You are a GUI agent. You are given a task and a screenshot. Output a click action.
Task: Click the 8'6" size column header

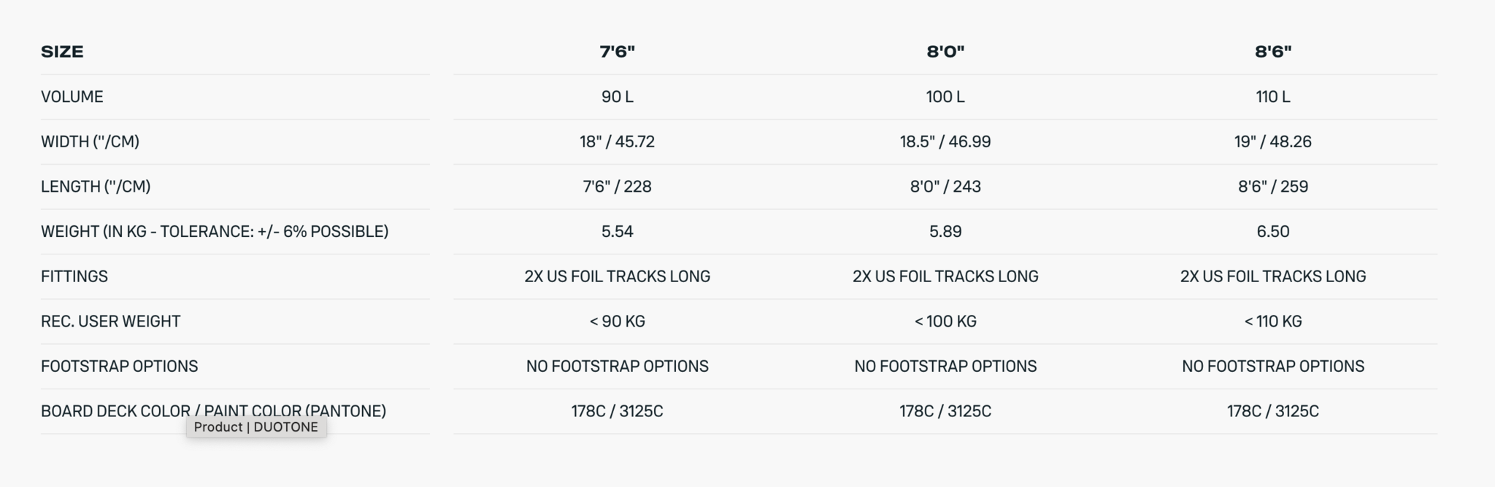click(1273, 52)
